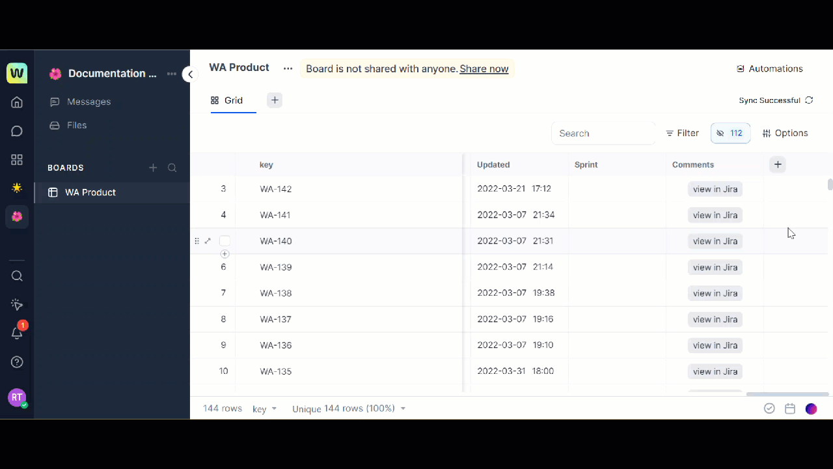The width and height of the screenshot is (833, 469).
Task: Open the notifications bell icon
Action: pyautogui.click(x=17, y=333)
